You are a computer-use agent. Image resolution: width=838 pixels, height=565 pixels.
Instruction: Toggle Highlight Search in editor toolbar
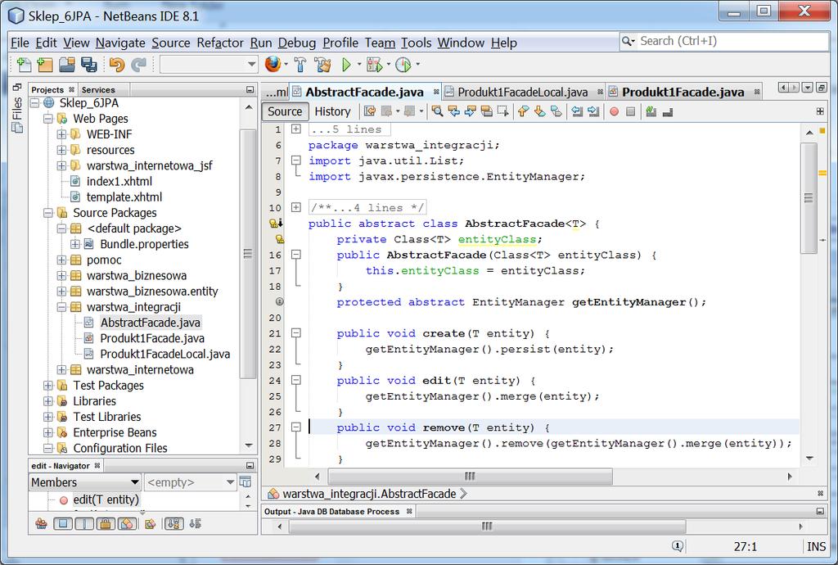click(486, 111)
